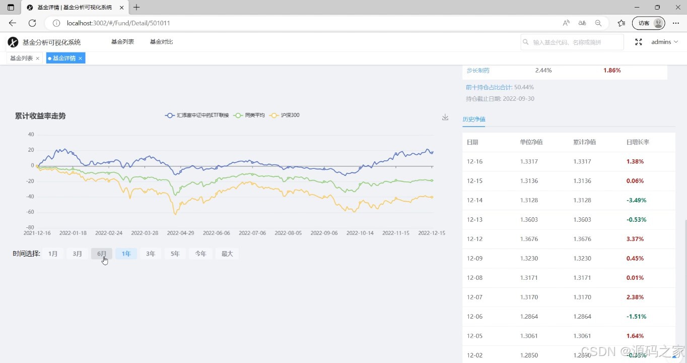The height and width of the screenshot is (363, 687).
Task: Click the 0.01% growth for 12-08
Action: pyautogui.click(x=635, y=278)
